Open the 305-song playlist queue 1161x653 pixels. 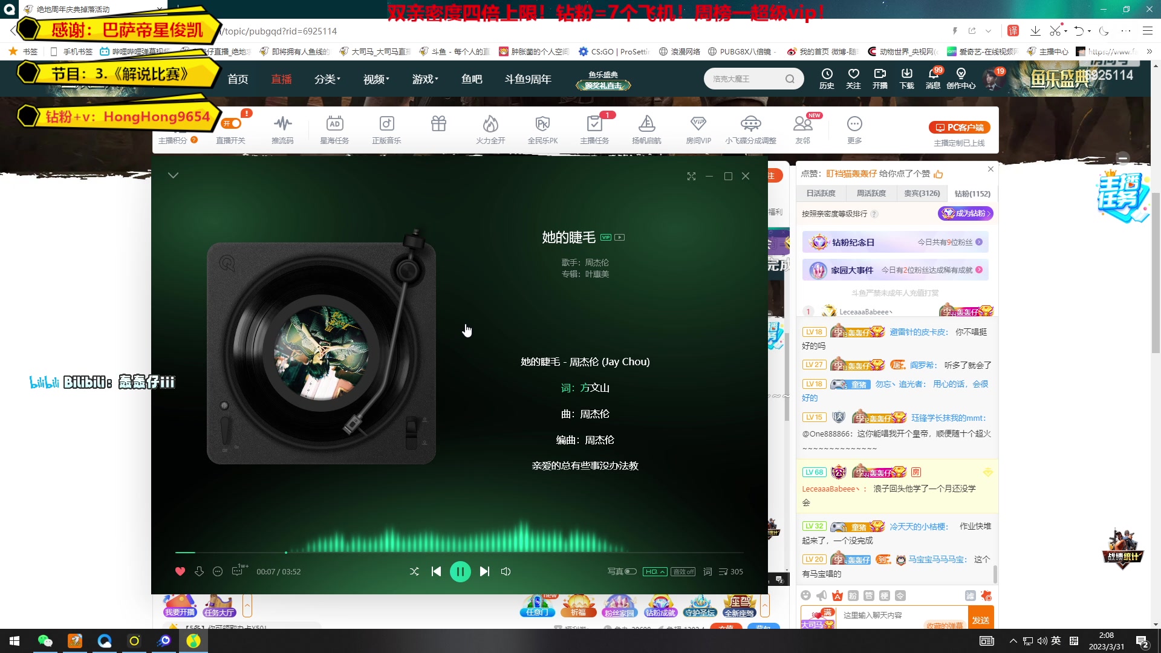[x=731, y=571]
